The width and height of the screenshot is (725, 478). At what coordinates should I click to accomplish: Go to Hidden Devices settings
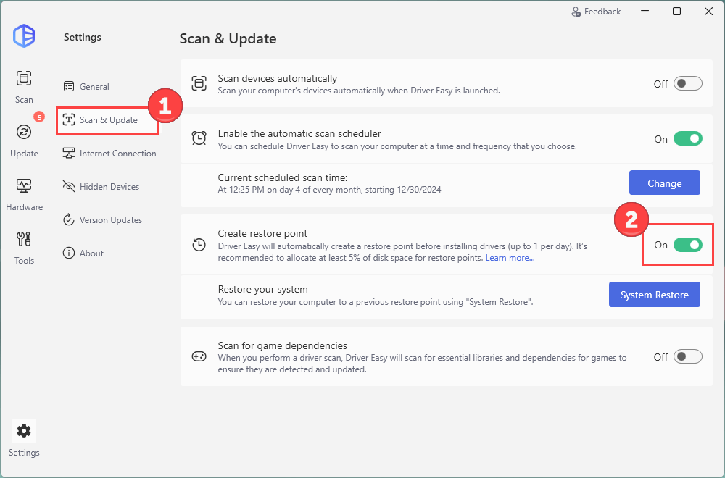[x=109, y=187]
